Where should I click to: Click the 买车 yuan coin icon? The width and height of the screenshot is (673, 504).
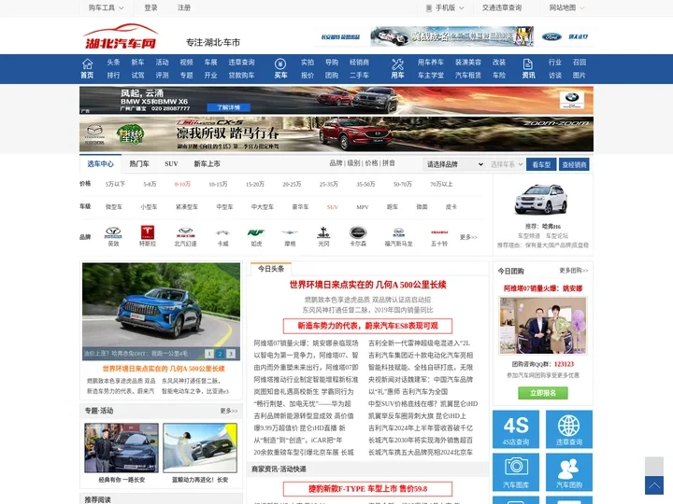point(280,63)
